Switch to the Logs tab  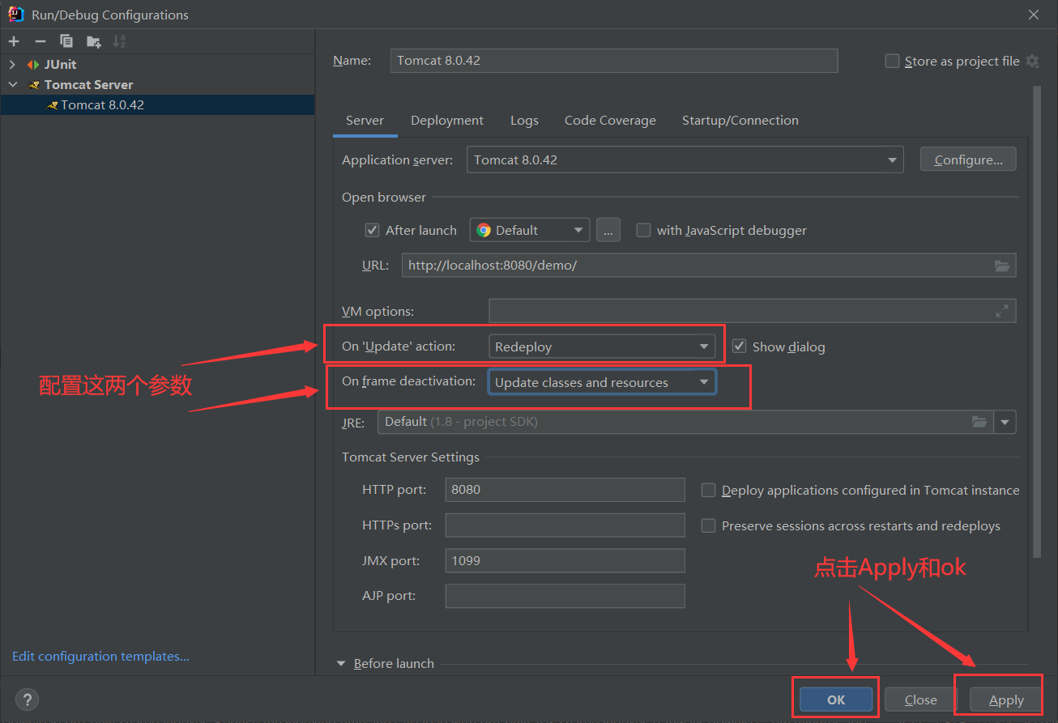coord(524,121)
